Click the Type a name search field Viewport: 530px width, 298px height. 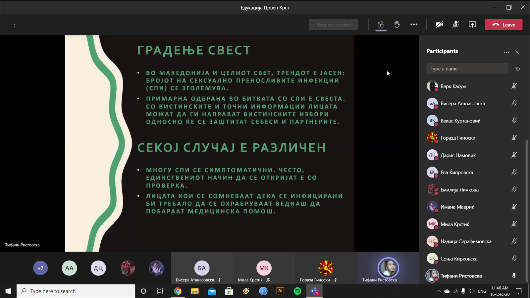coord(467,69)
